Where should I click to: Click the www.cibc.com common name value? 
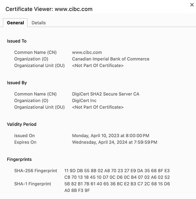[x=87, y=53]
